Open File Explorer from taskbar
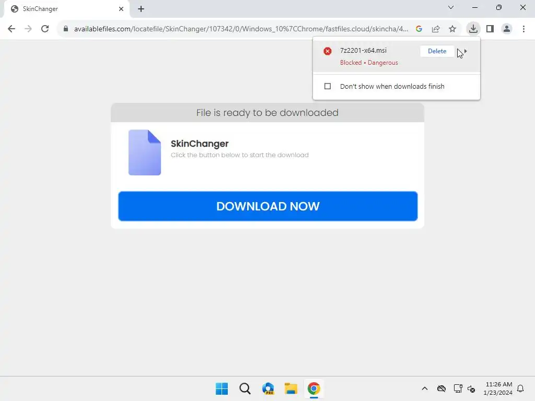The height and width of the screenshot is (401, 535). click(x=291, y=388)
